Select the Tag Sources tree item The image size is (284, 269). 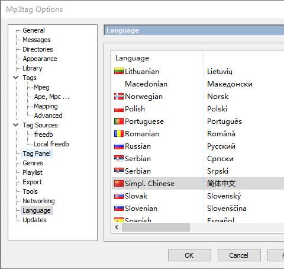pyautogui.click(x=40, y=125)
